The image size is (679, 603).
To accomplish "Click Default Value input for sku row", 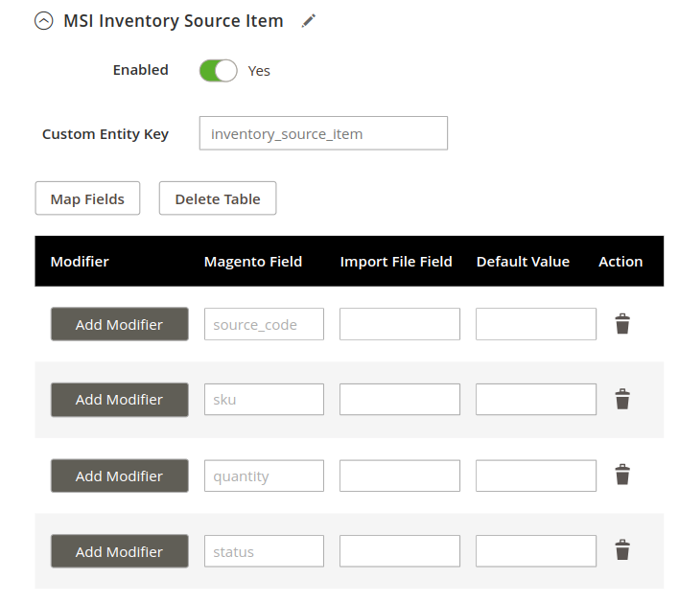I will tap(536, 399).
